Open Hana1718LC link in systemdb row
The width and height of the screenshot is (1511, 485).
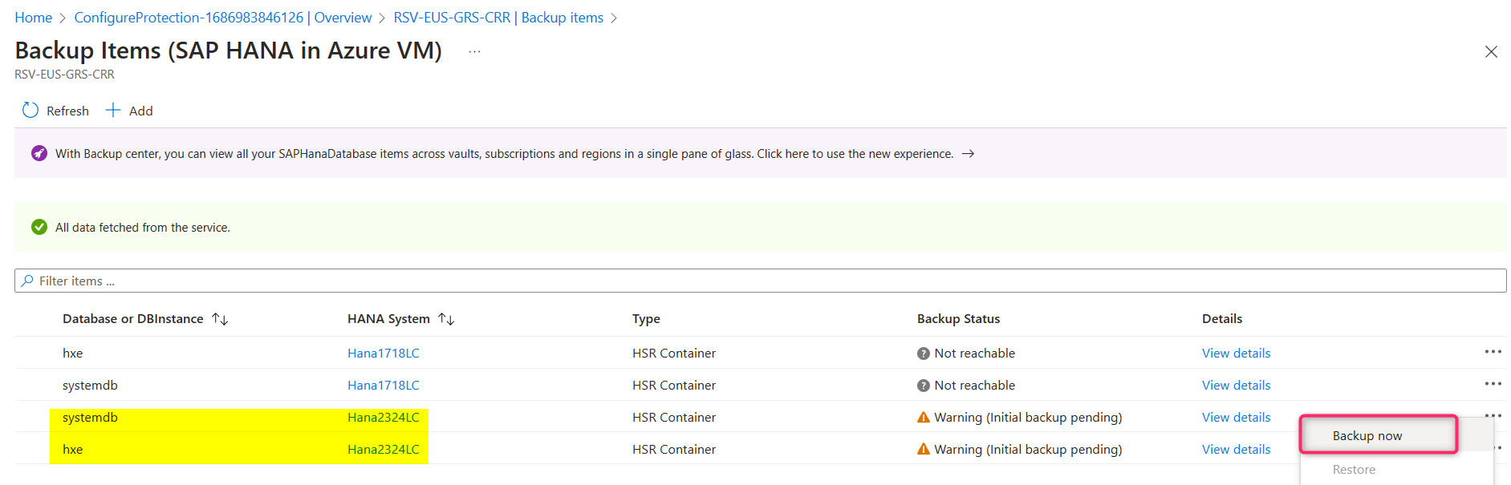[x=384, y=386]
